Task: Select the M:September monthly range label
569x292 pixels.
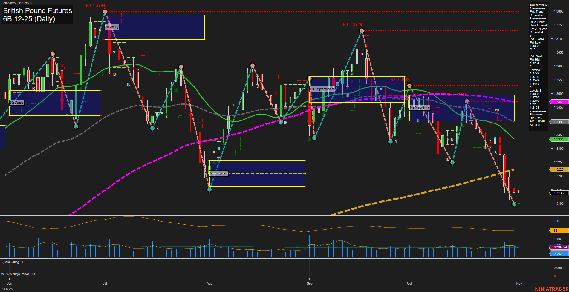Action: point(322,89)
